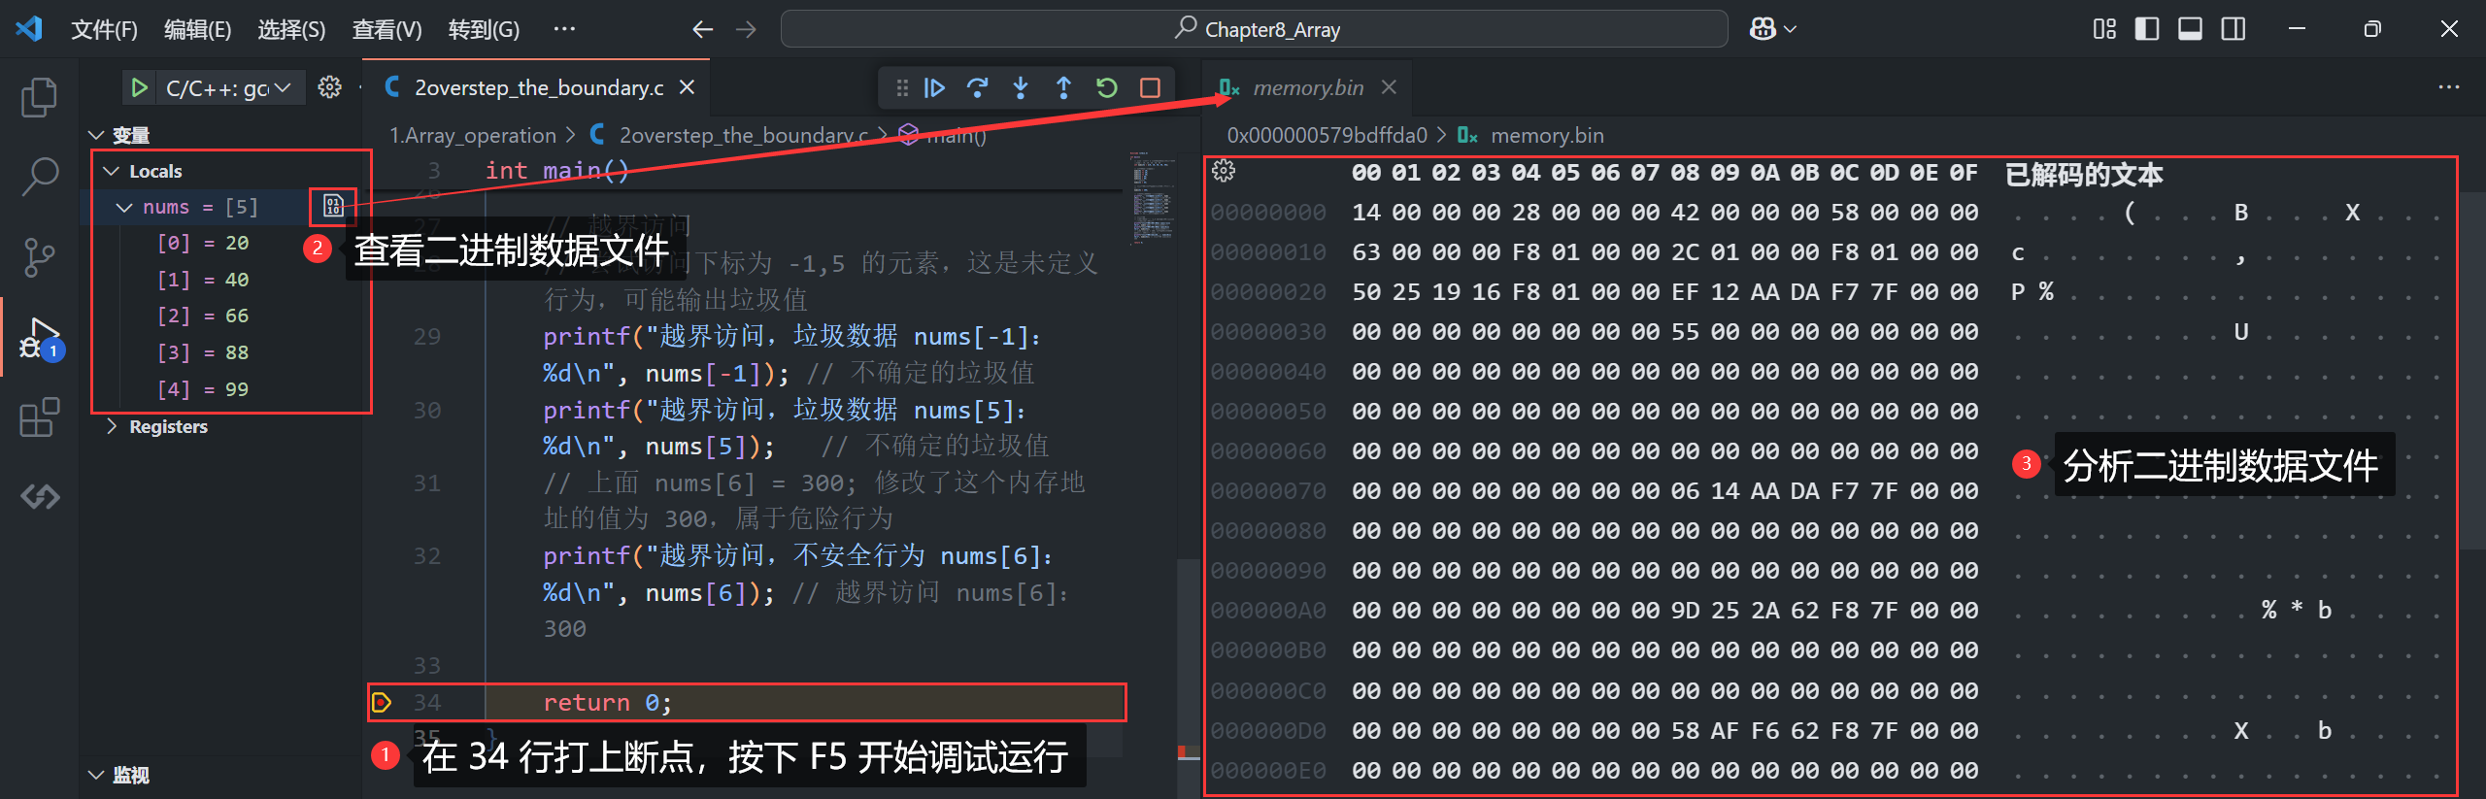Customize layout from the title bar
Image resolution: width=2486 pixels, height=799 pixels.
[2104, 29]
